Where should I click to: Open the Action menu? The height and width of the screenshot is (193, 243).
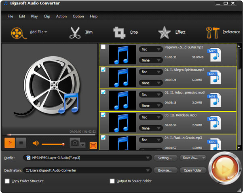coord(61,16)
